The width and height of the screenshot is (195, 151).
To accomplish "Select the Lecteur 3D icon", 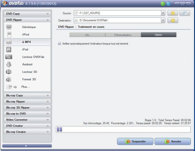I will click(x=9, y=72).
